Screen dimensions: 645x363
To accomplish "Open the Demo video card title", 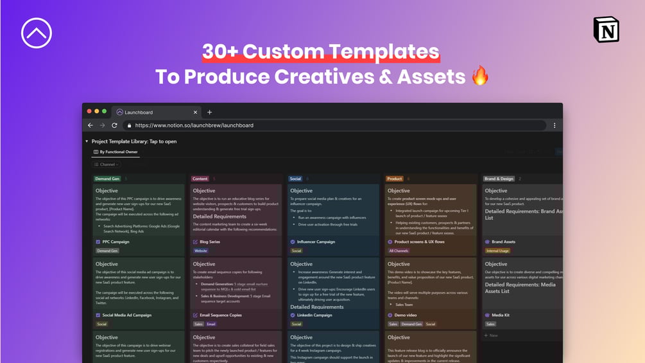I will pyautogui.click(x=406, y=315).
